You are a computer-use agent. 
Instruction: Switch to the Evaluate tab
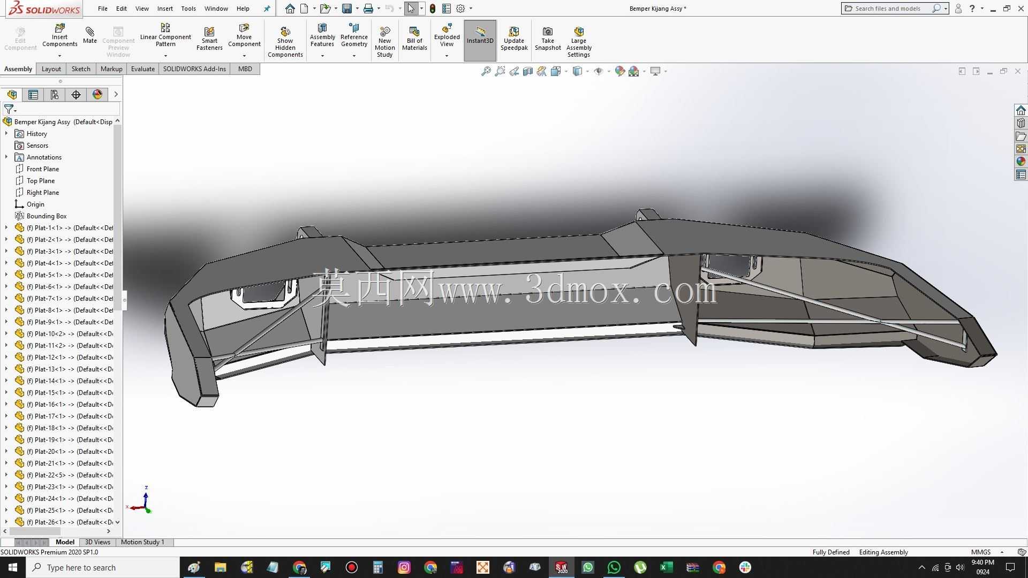coord(142,69)
